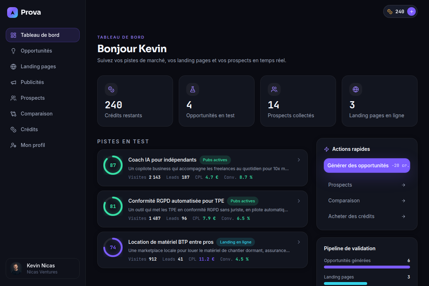
Task: Click the Pipeline de validation heading
Action: (x=350, y=248)
